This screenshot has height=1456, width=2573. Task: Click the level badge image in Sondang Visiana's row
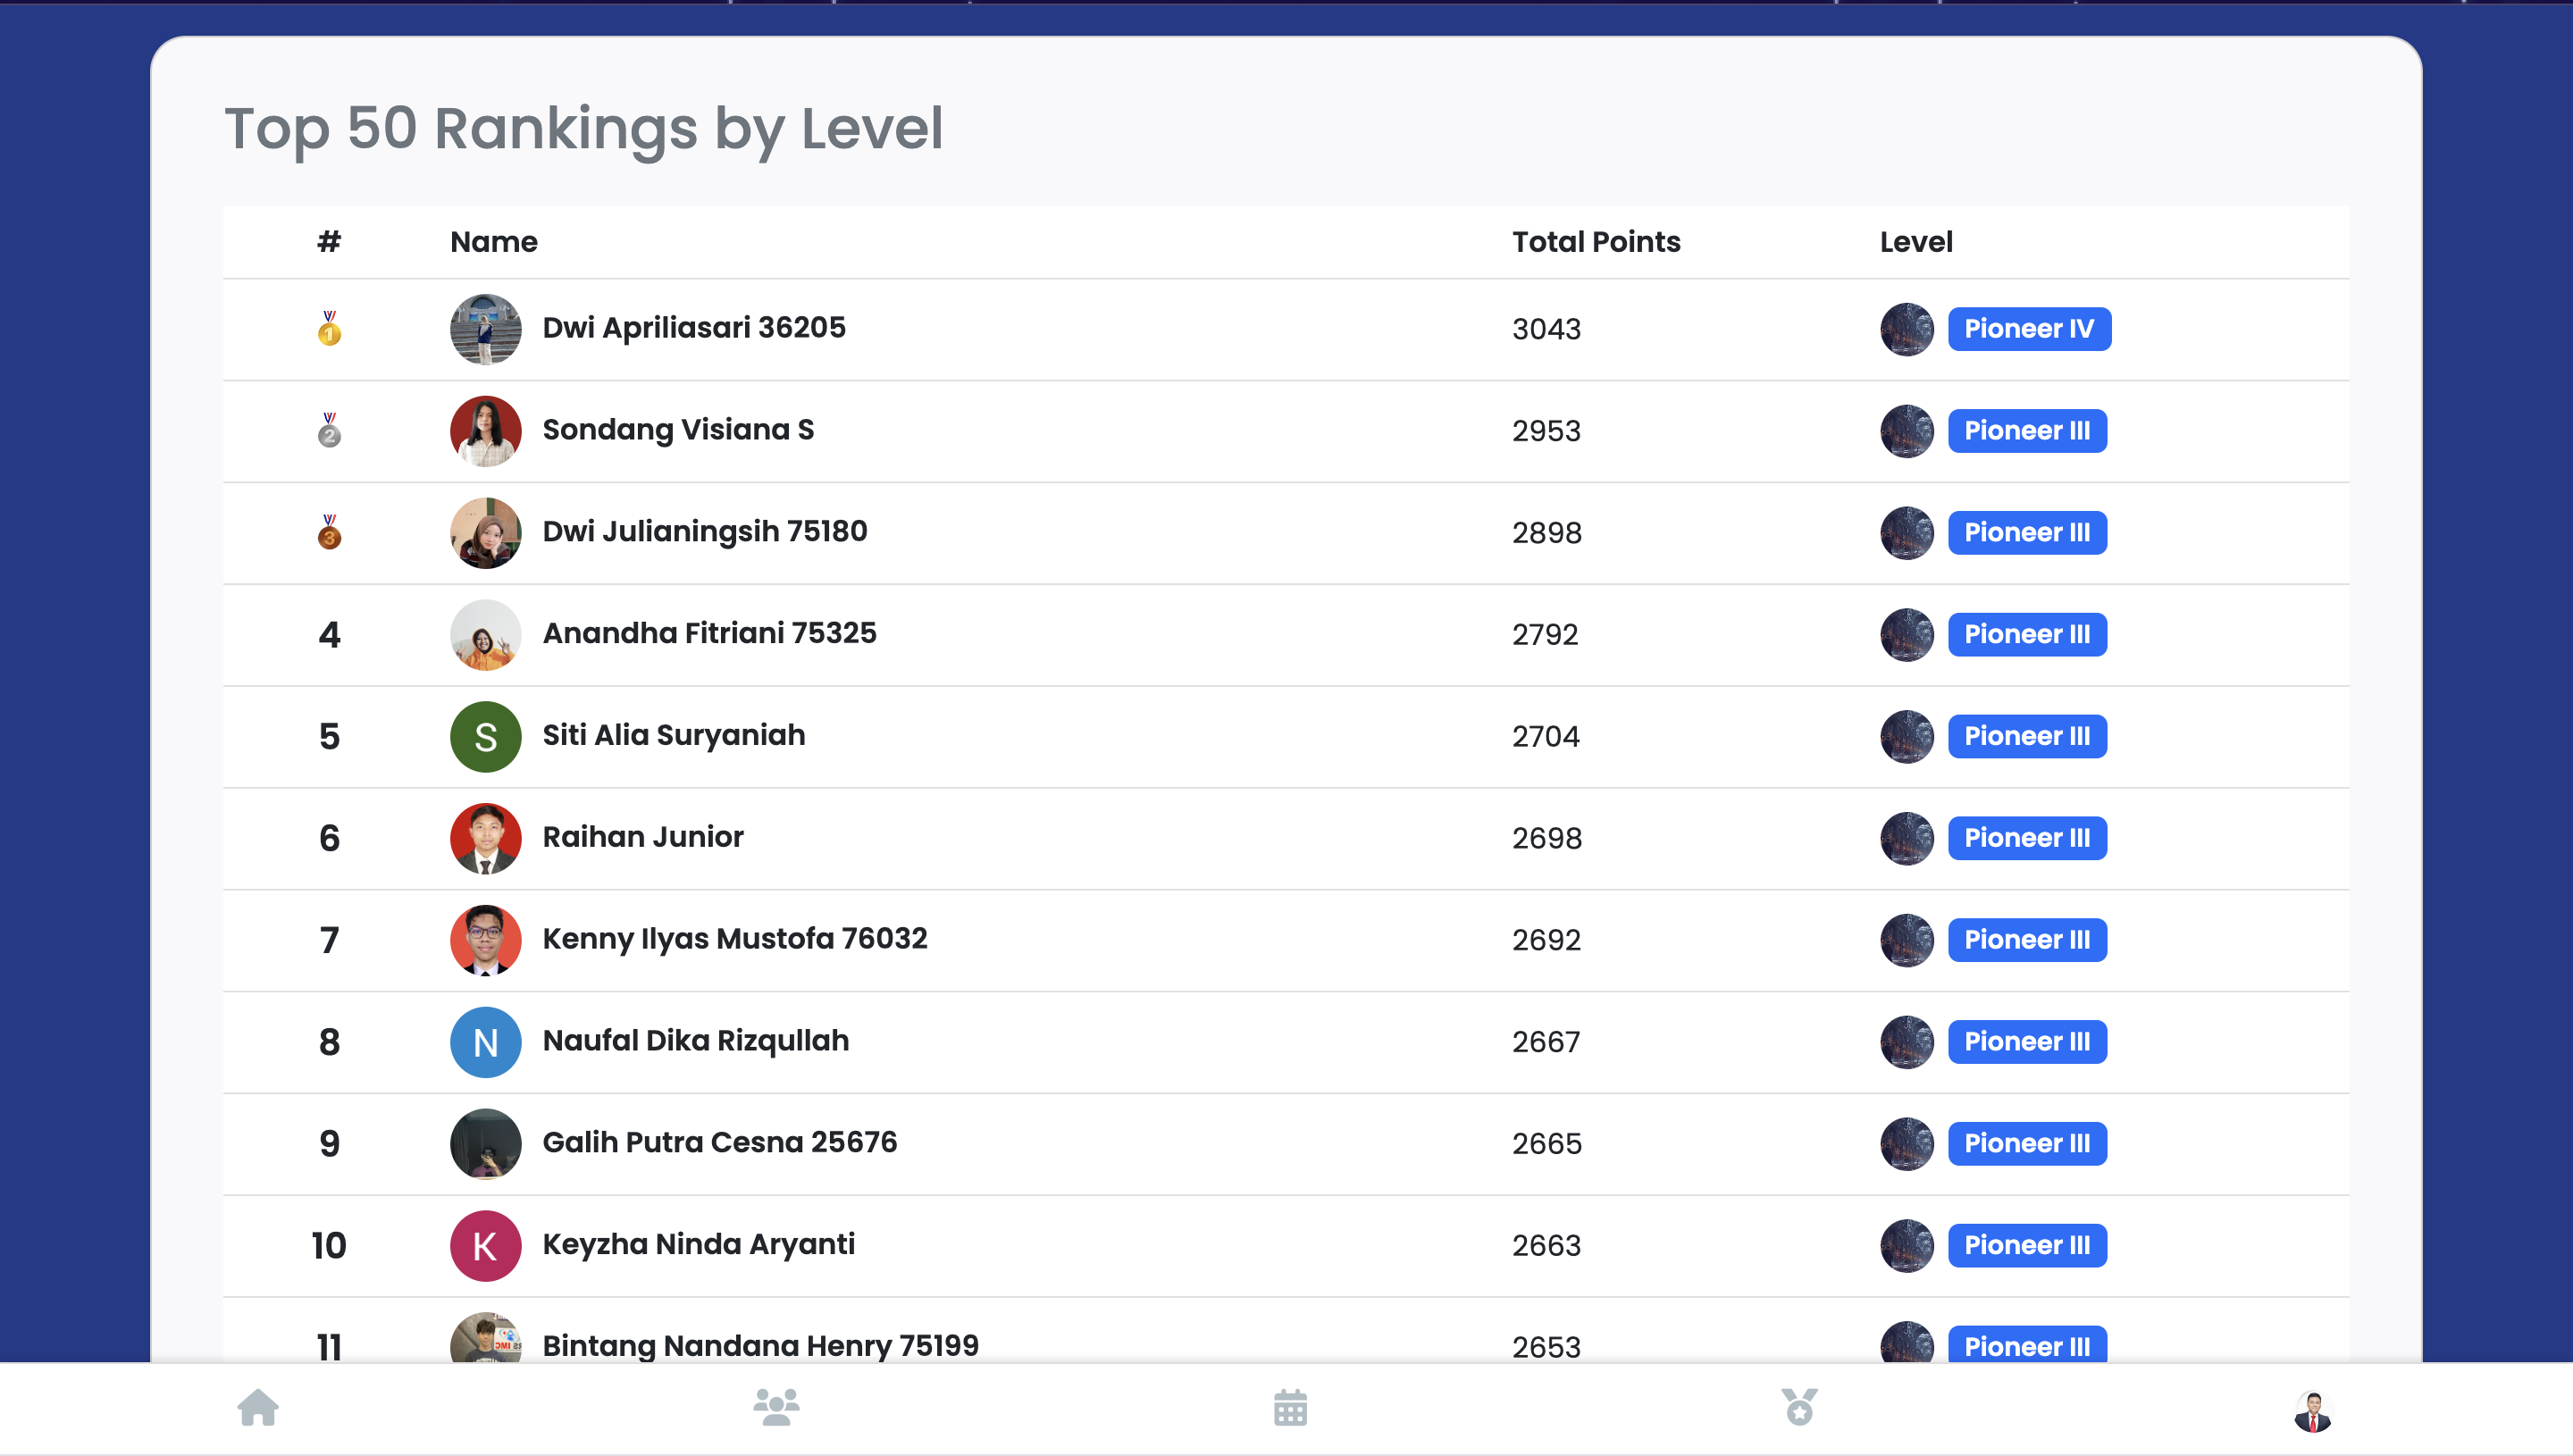pyautogui.click(x=1907, y=431)
